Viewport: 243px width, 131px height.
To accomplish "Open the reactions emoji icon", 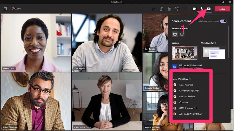I will pos(177,9).
